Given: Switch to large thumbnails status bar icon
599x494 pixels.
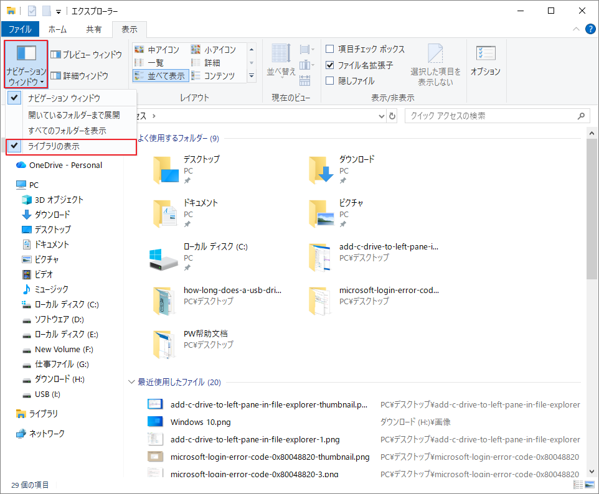Looking at the screenshot, I should pyautogui.click(x=590, y=485).
